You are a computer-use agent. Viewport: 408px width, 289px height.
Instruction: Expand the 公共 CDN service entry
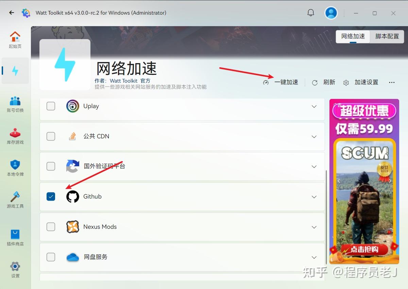[x=314, y=136]
